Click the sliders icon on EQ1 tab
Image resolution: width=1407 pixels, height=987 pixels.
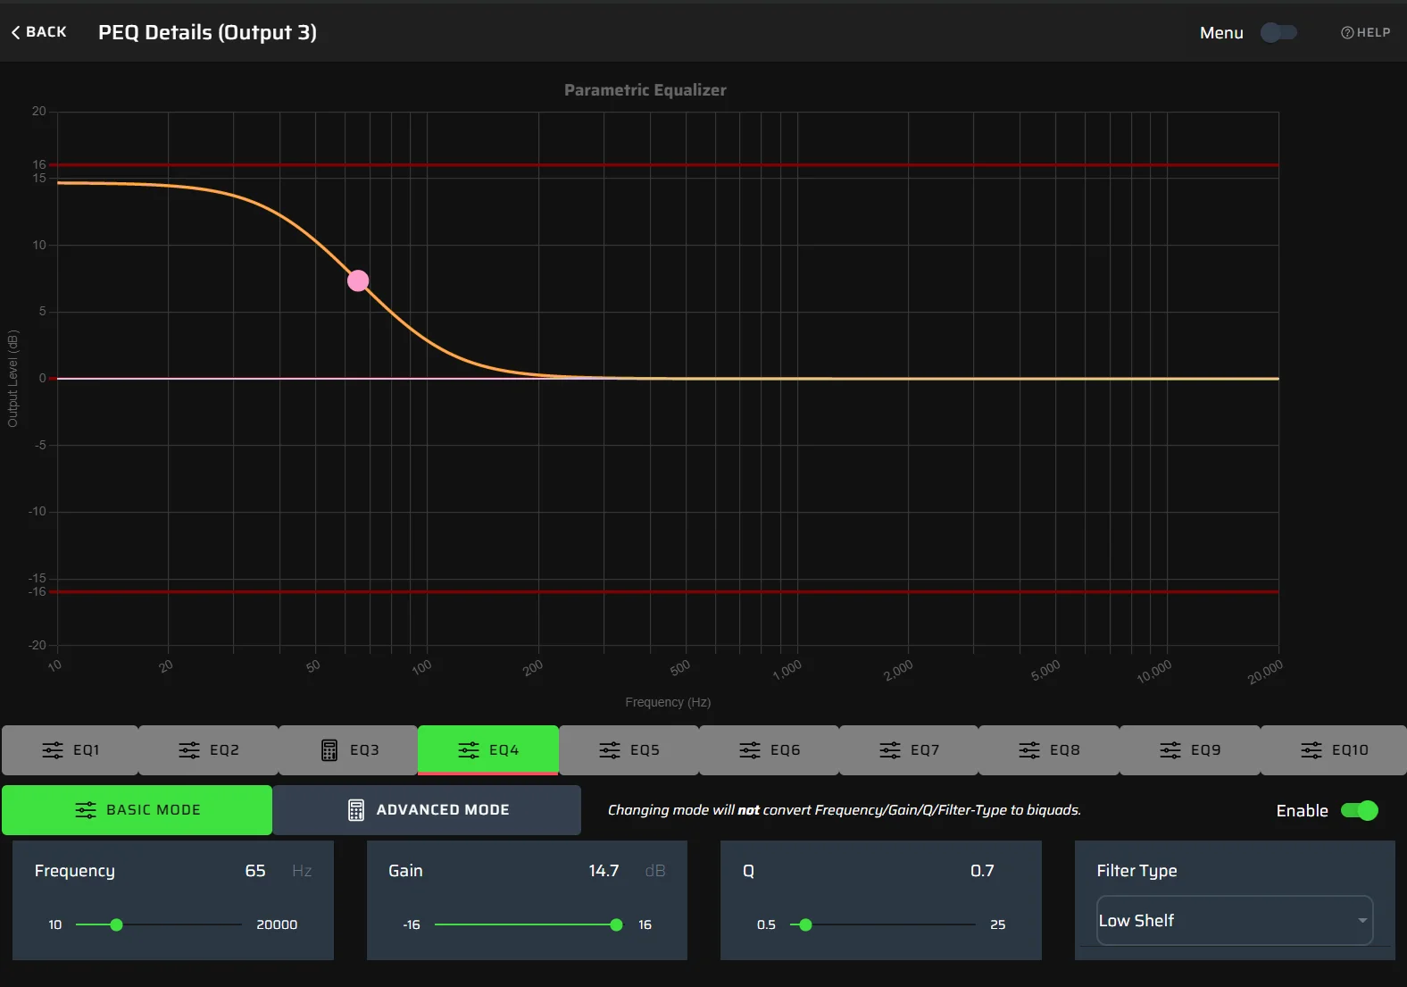point(53,750)
